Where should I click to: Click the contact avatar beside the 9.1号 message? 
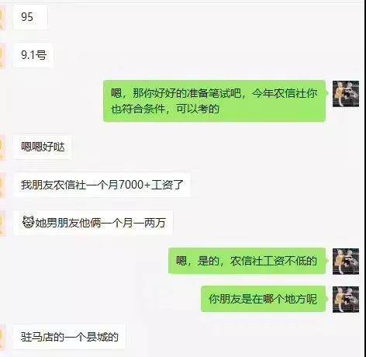coord(2,56)
